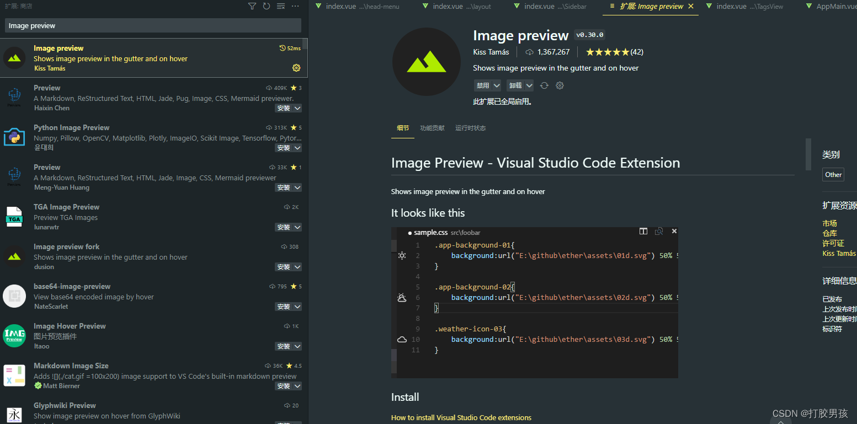The image size is (857, 424).
Task: Open the settings gear in extension details header
Action: click(x=560, y=85)
